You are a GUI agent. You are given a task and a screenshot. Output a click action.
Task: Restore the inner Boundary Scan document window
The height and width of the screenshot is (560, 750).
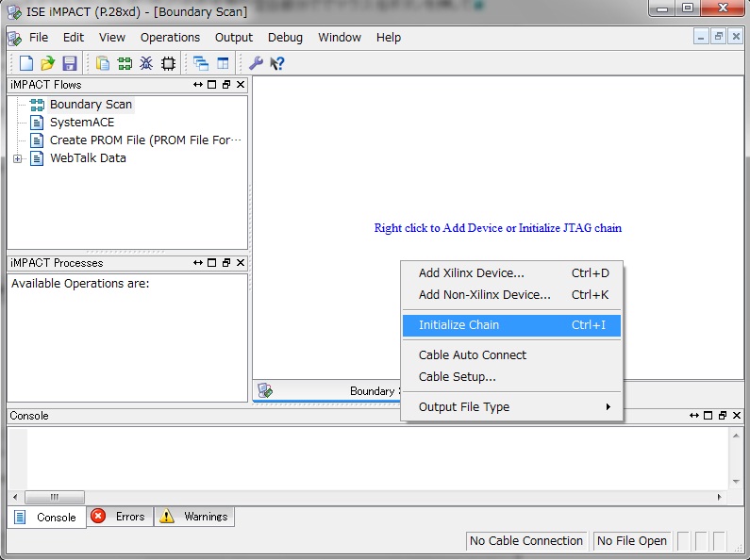tap(718, 37)
